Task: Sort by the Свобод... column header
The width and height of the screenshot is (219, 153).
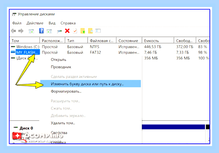Action: 185,41
